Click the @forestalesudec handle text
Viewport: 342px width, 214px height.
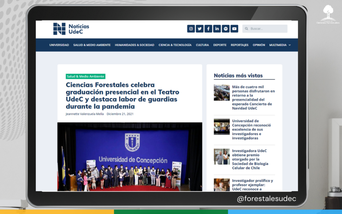click(266, 199)
